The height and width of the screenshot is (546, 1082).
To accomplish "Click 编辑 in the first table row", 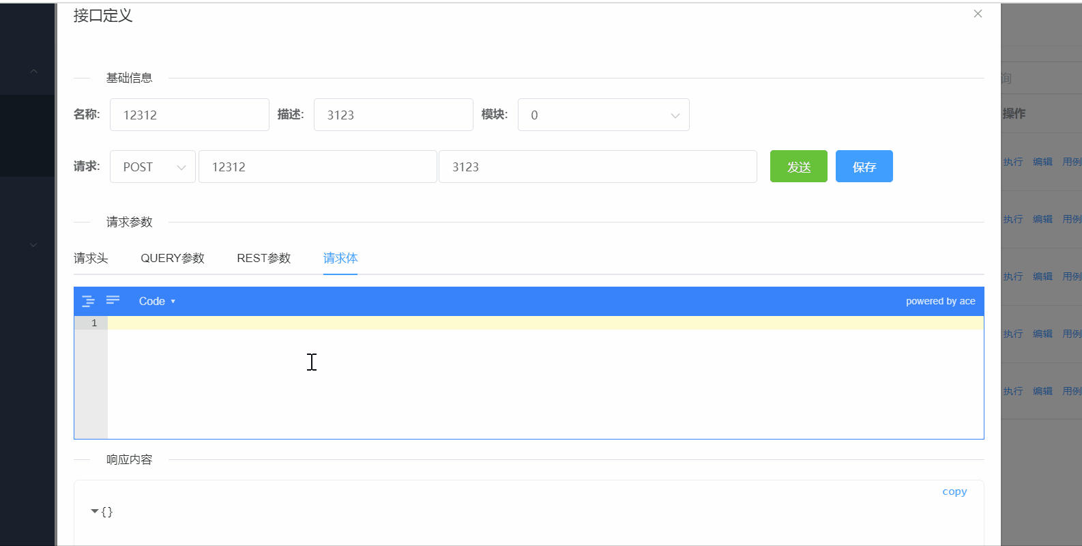I will tap(1042, 162).
